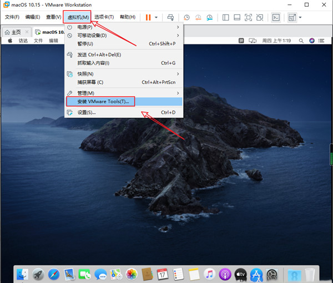333x283 pixels.
Task: Expand the 可移动设备(D) submenu
Action: 124,36
